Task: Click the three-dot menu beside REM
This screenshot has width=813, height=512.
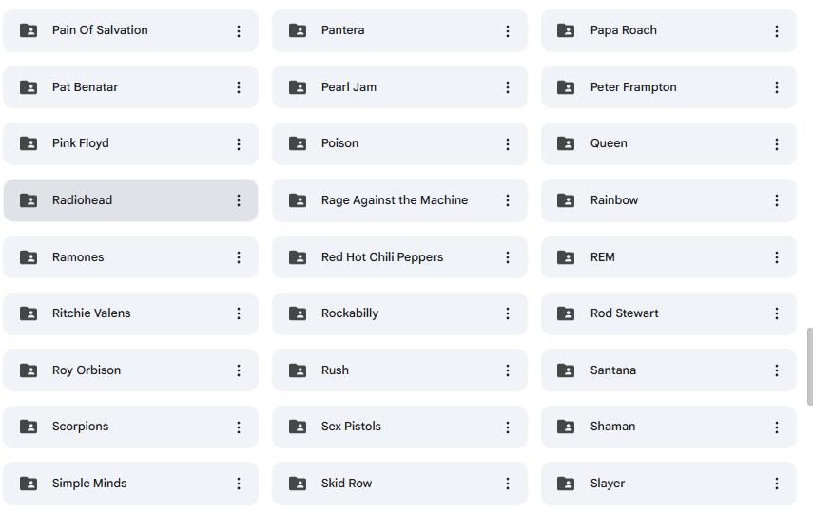Action: (777, 257)
